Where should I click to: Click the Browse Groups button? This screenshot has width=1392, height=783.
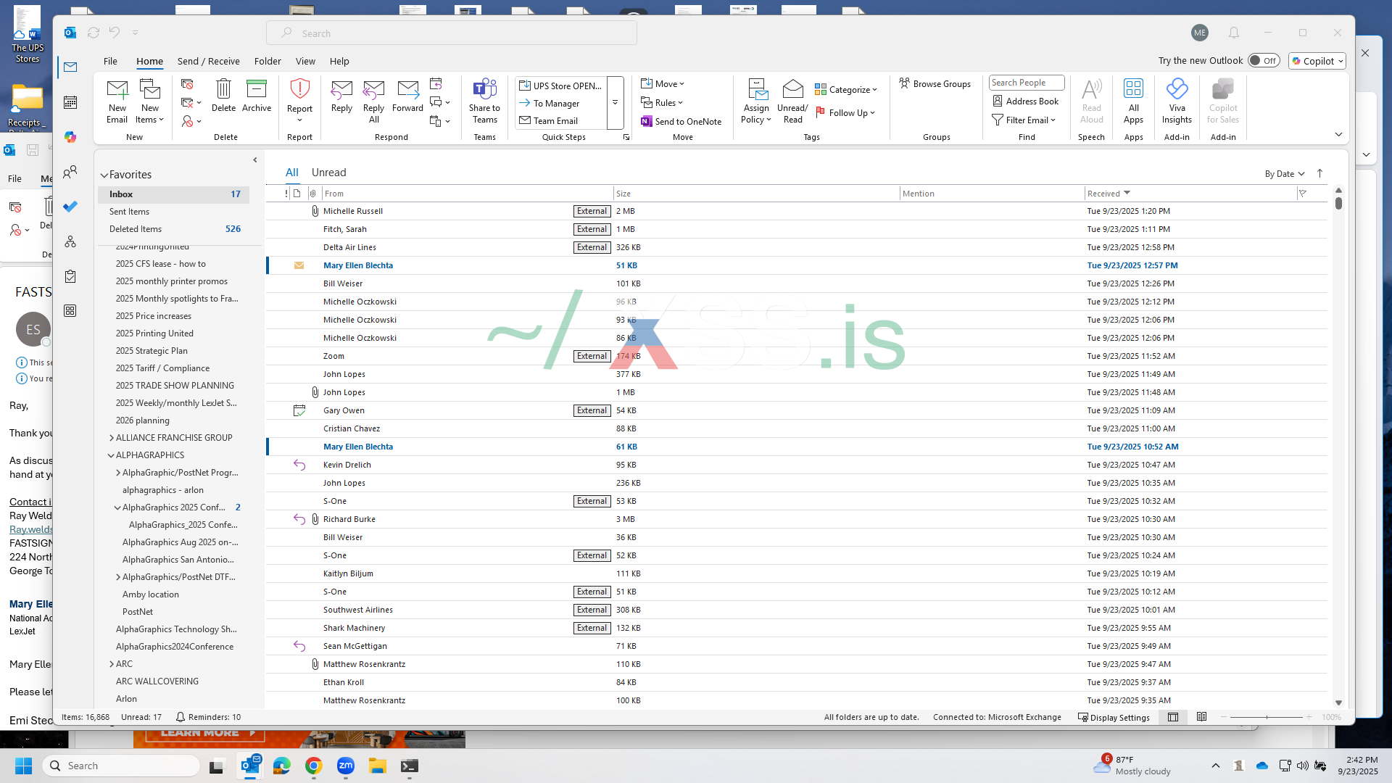click(935, 83)
